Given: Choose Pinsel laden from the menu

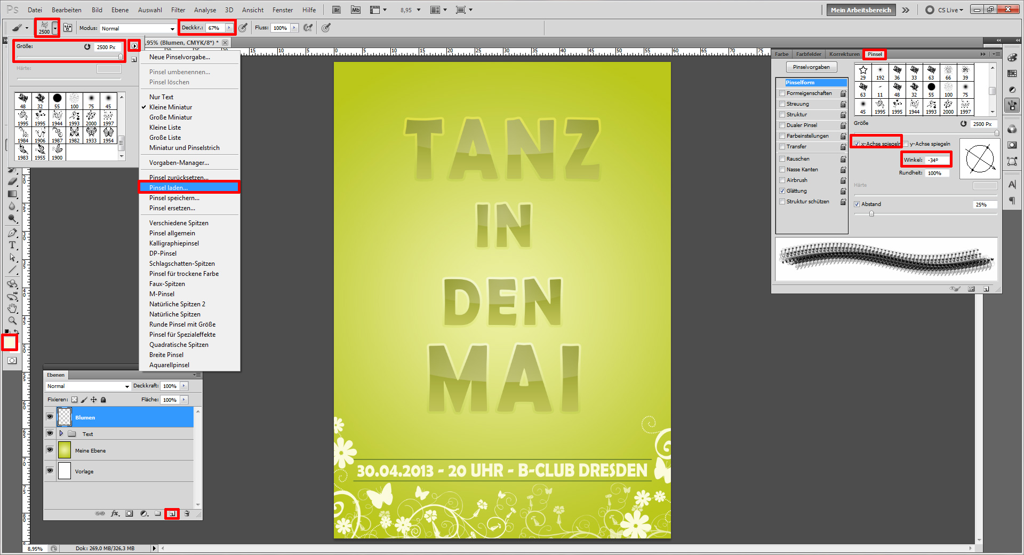Looking at the screenshot, I should 172,187.
